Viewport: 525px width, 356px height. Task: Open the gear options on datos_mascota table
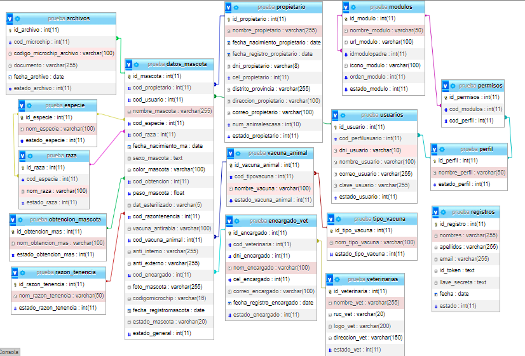[137, 64]
